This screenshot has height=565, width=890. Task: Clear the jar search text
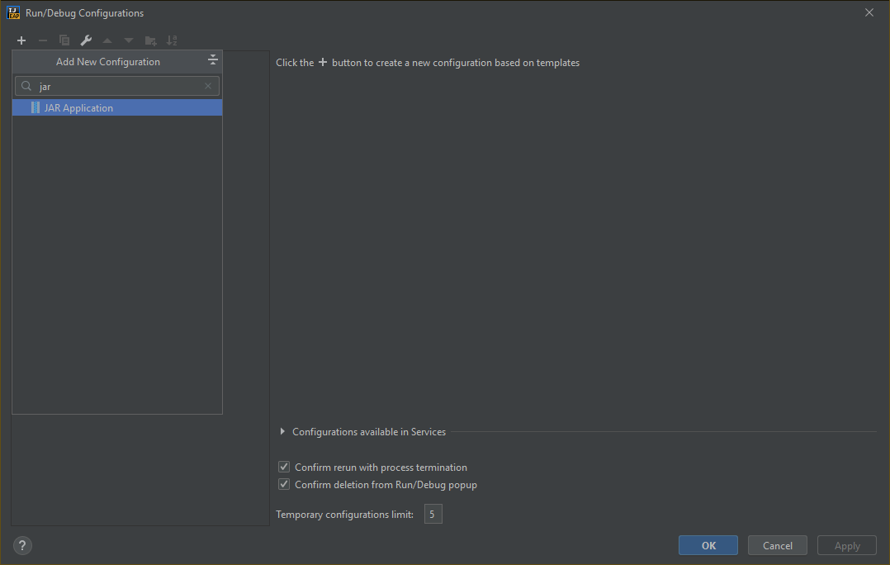click(208, 86)
